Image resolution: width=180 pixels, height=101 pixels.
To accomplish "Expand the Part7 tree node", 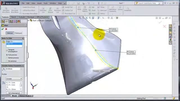I will tap(28, 20).
